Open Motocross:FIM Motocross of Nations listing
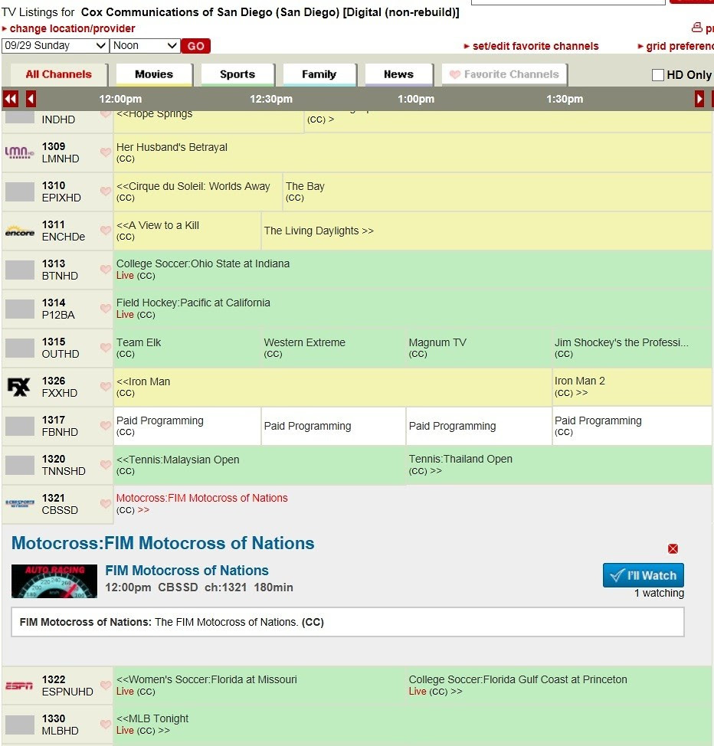Viewport: 714px width, 746px height. click(x=201, y=498)
